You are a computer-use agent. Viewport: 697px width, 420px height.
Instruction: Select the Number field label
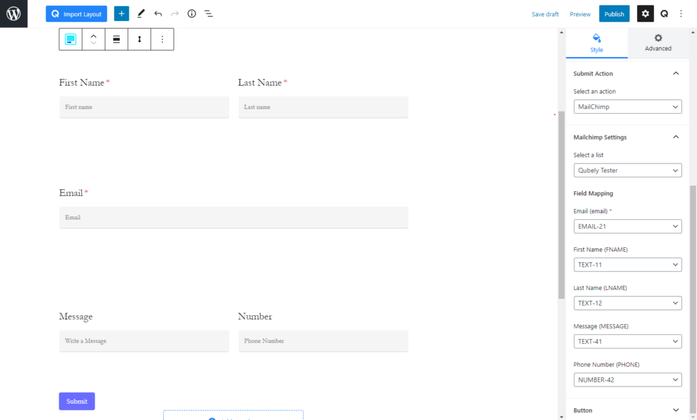[255, 317]
